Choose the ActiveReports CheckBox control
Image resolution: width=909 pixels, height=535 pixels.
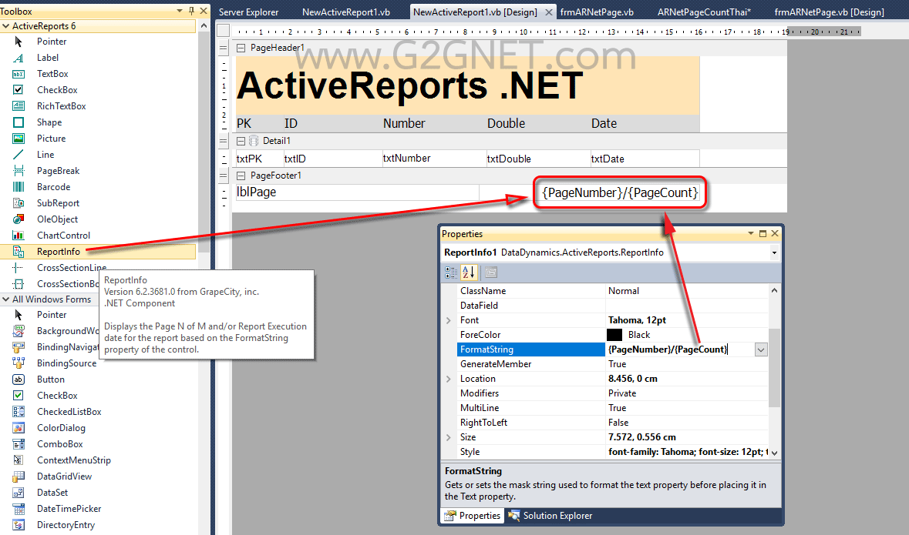click(57, 90)
